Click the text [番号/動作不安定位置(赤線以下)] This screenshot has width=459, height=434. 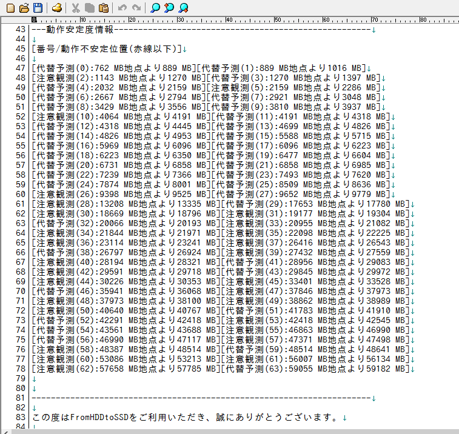click(x=107, y=49)
